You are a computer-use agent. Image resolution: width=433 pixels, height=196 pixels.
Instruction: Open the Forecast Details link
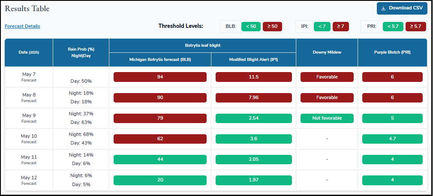(22, 26)
